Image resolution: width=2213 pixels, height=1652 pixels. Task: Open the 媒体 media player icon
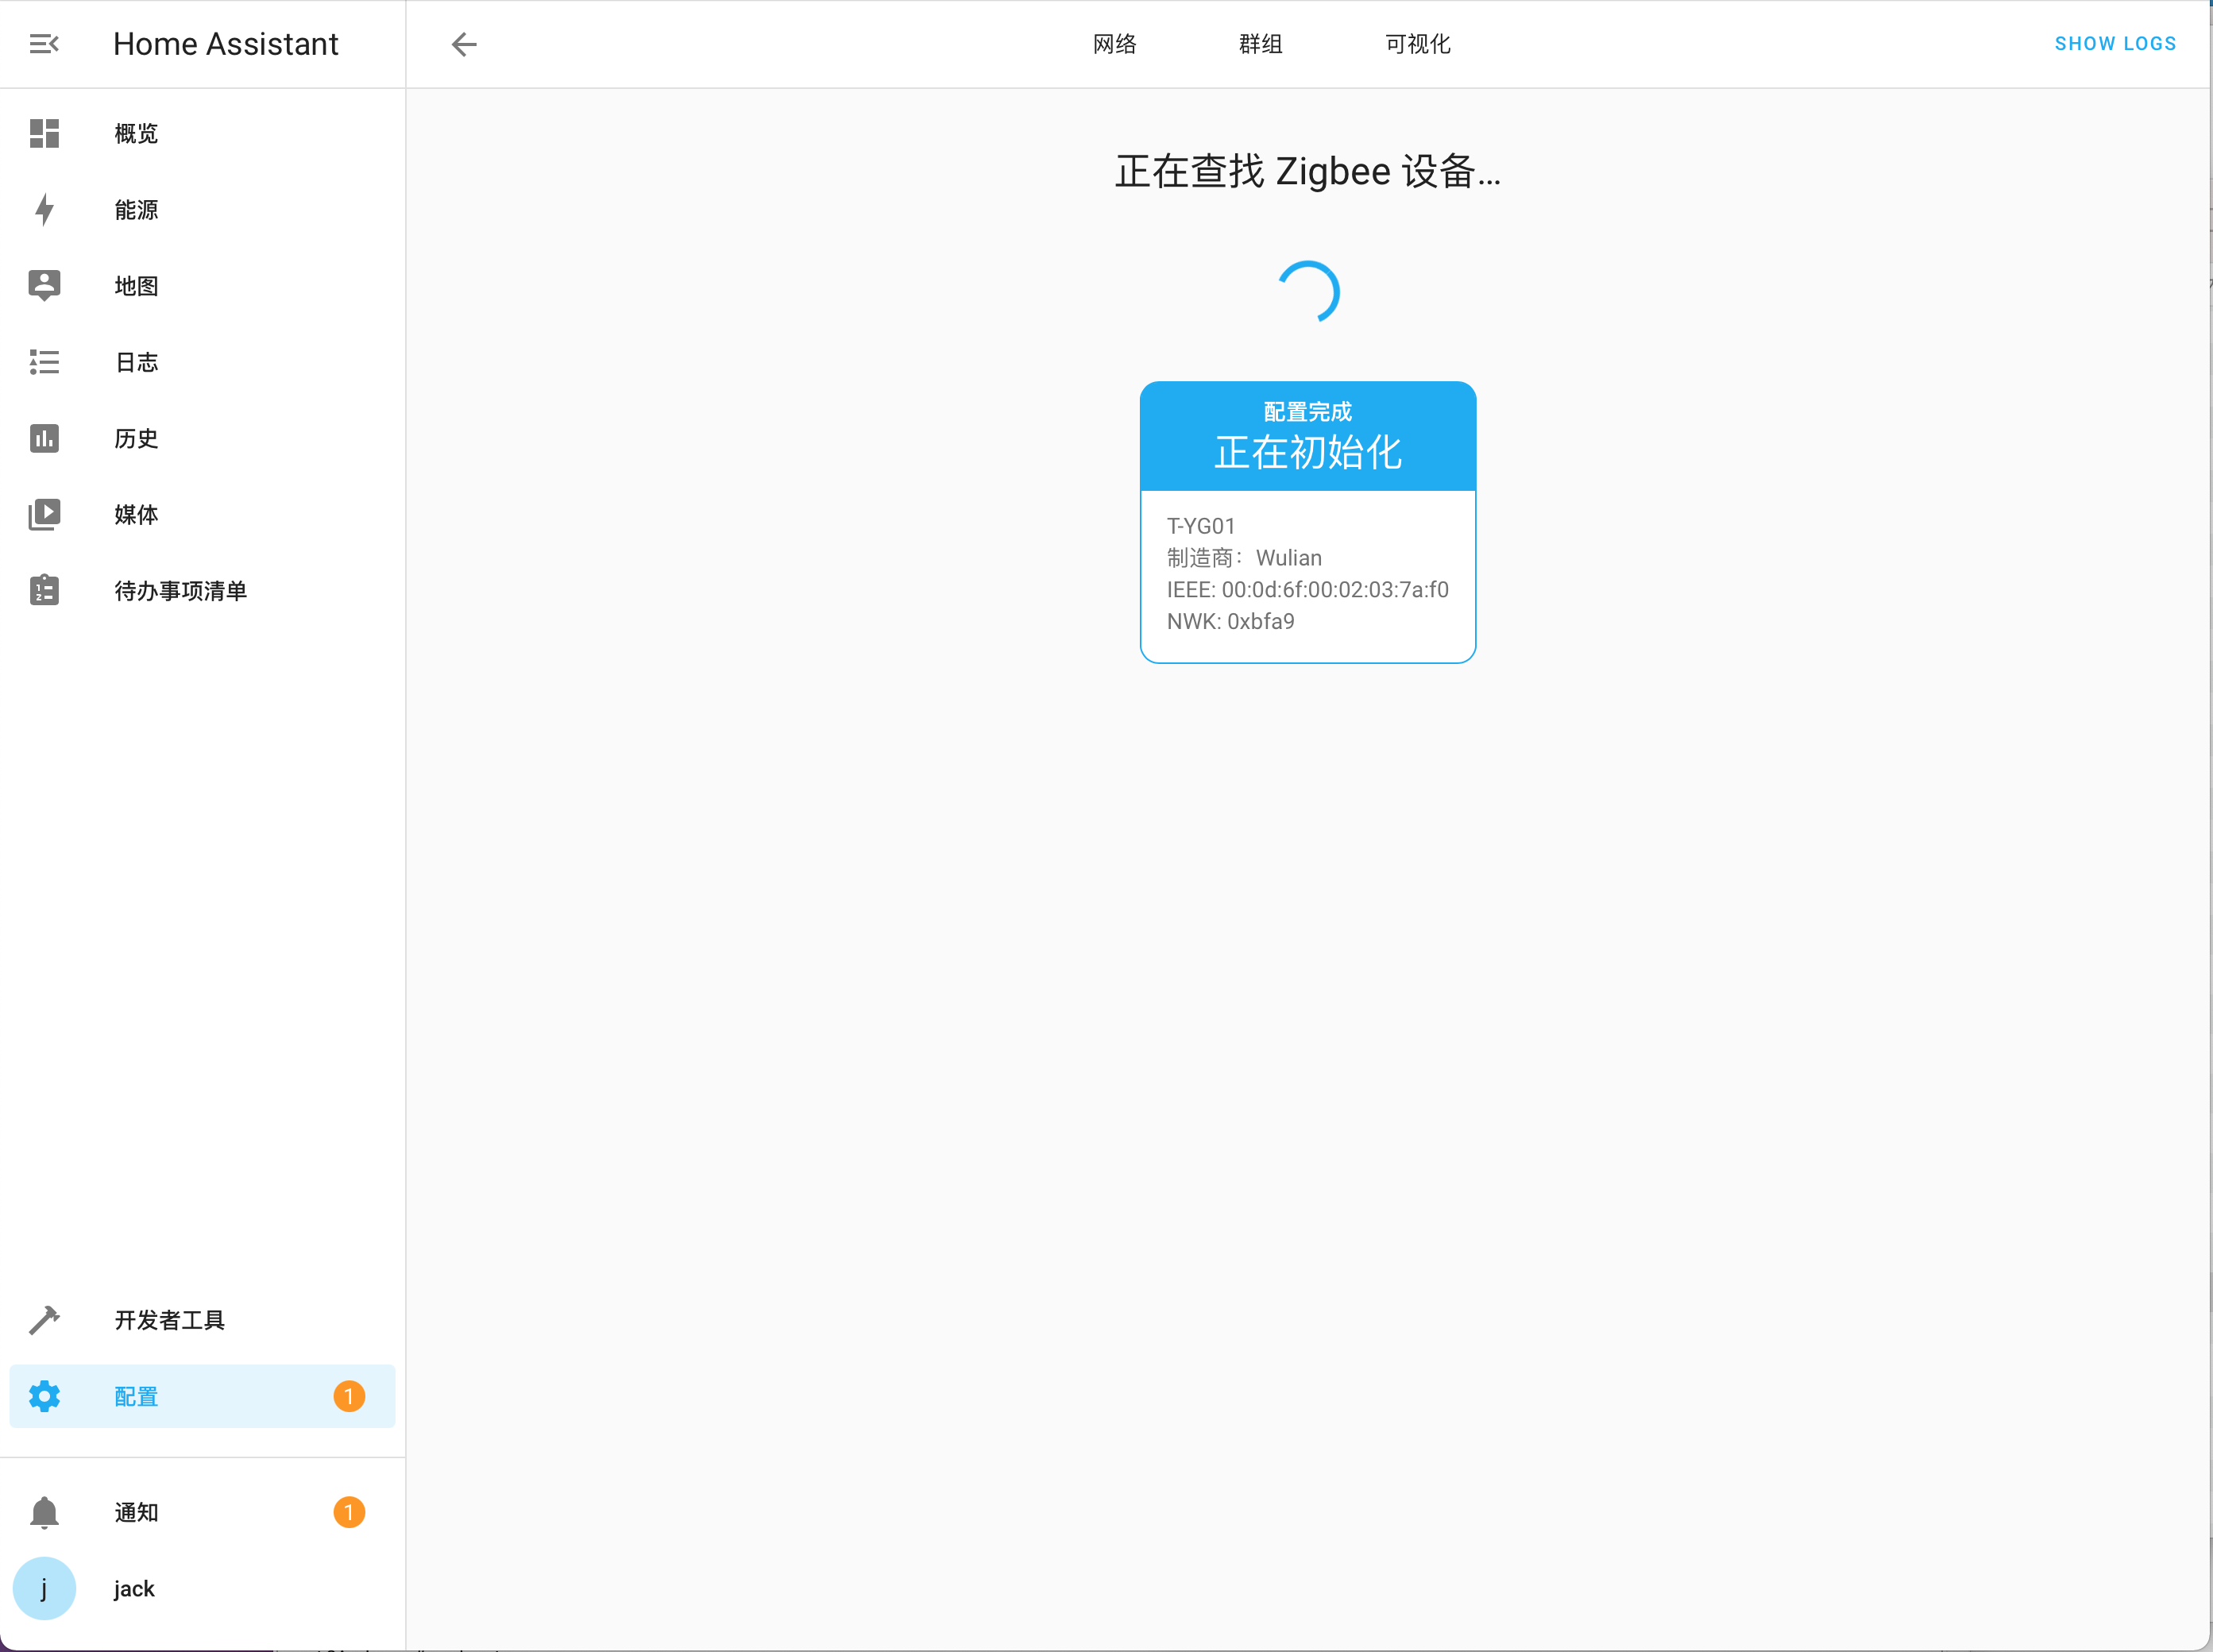tap(44, 514)
